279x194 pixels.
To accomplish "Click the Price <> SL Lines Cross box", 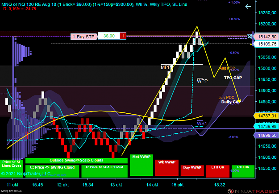I will pyautogui.click(x=12, y=168).
